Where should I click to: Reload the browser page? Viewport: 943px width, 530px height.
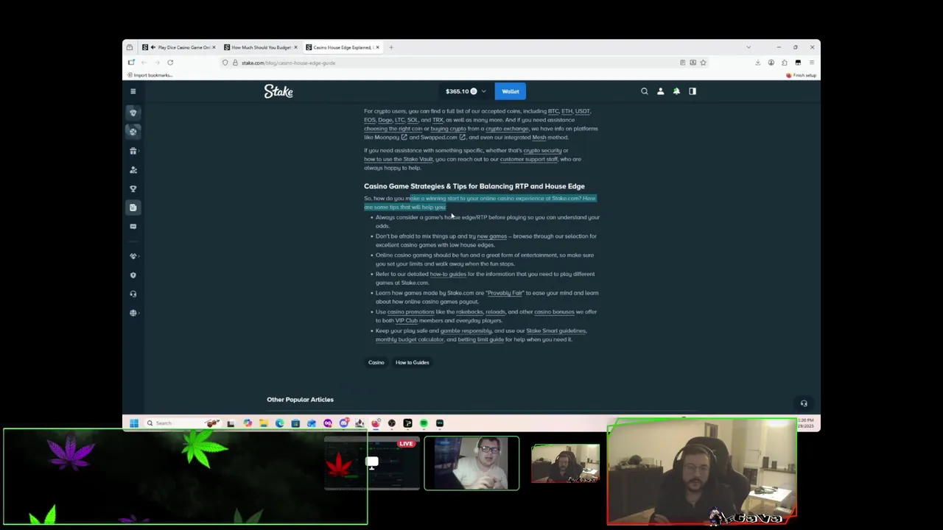click(x=170, y=63)
